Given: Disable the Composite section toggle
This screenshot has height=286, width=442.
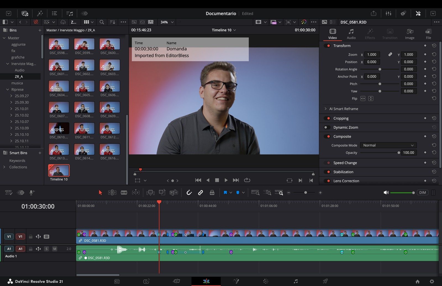Looking at the screenshot, I should pyautogui.click(x=327, y=136).
